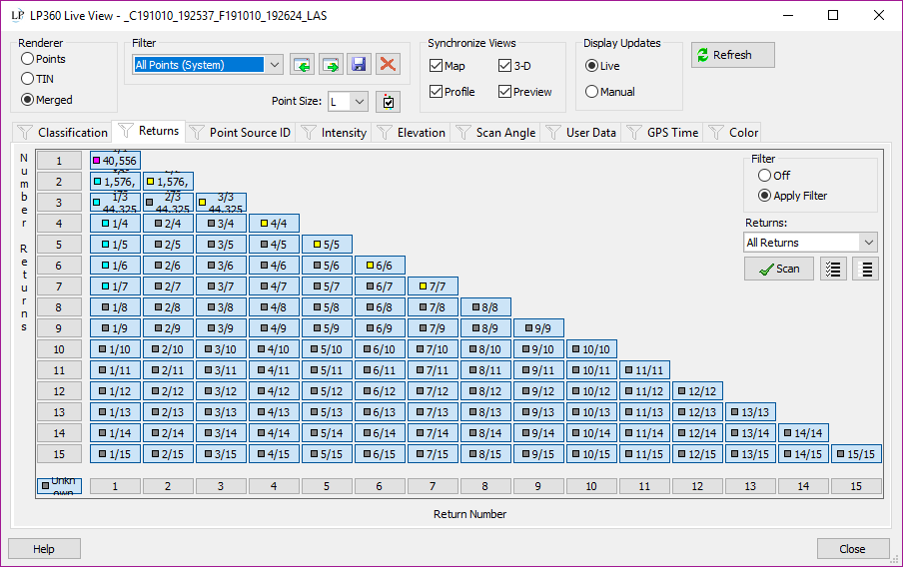903x567 pixels.
Task: Toggle the 14/14 return cell
Action: point(803,433)
